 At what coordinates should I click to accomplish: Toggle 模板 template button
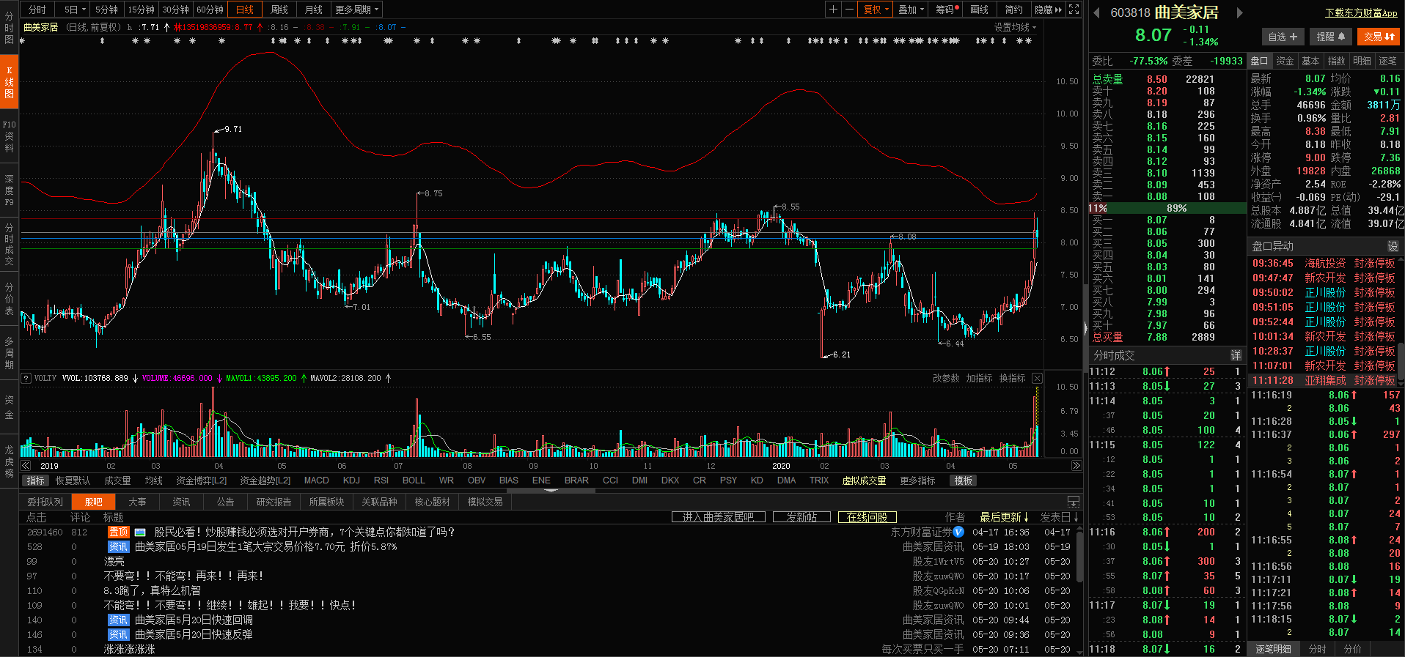pyautogui.click(x=963, y=480)
